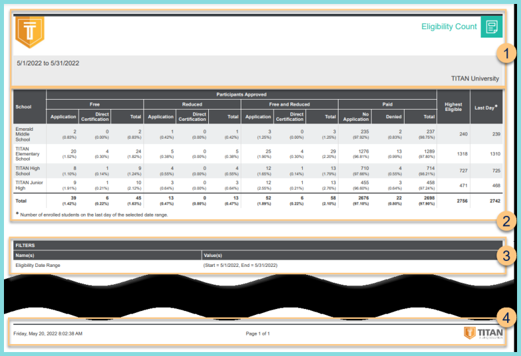The image size is (521, 356).
Task: Click 'Application' header under the Free group
Action: 63,117
